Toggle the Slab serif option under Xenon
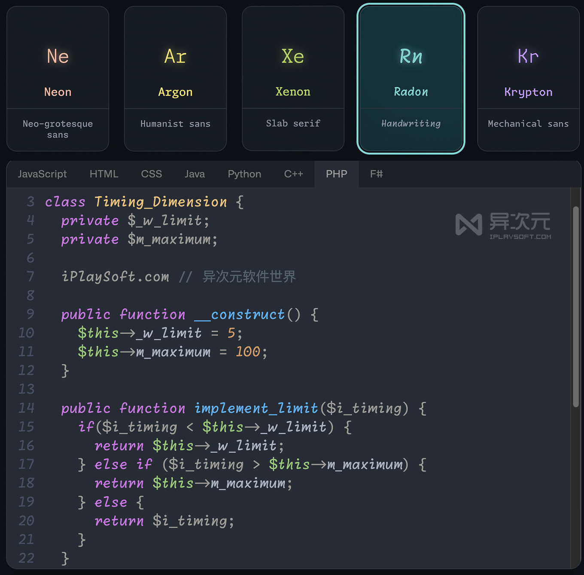The width and height of the screenshot is (584, 575). [293, 123]
